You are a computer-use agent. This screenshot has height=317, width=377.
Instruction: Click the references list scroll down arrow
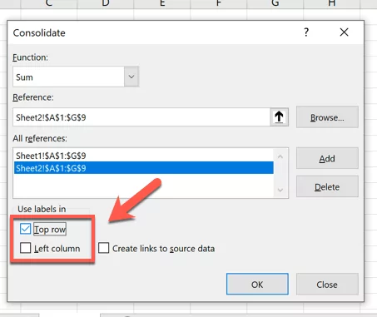click(x=280, y=190)
